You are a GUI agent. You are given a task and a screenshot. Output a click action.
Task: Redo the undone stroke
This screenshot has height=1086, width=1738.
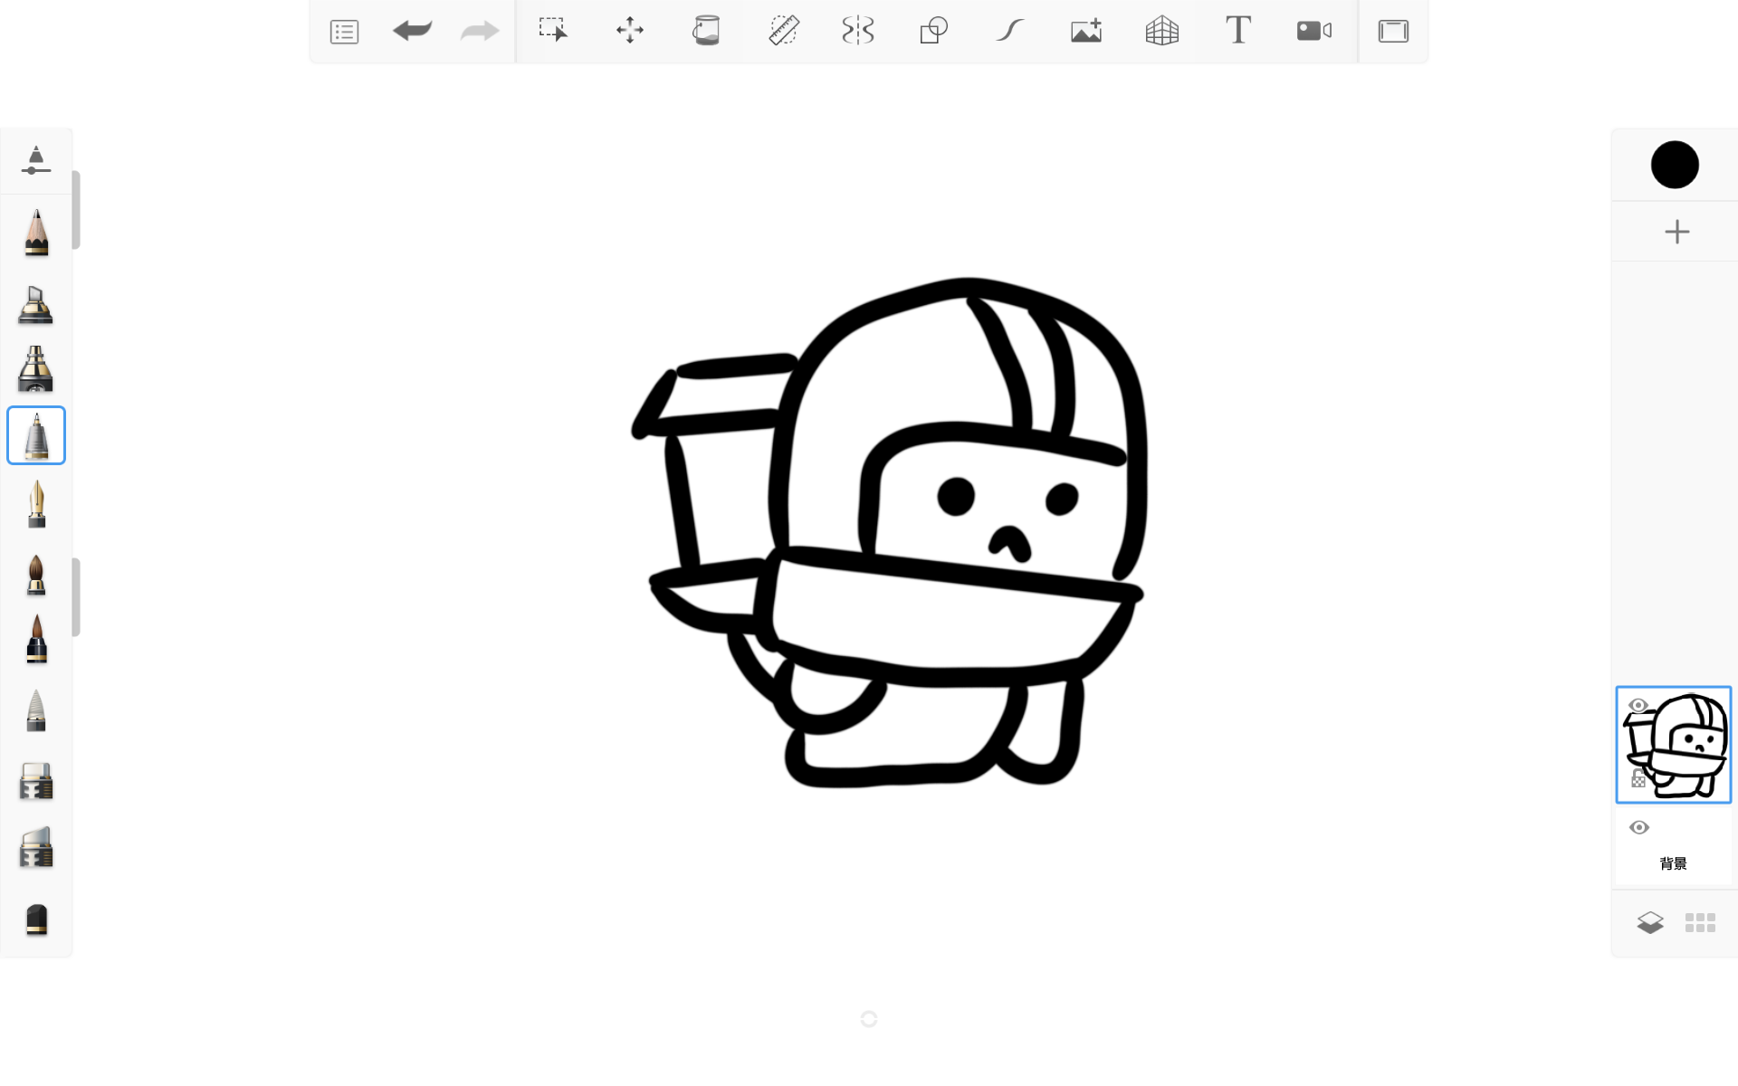(480, 32)
